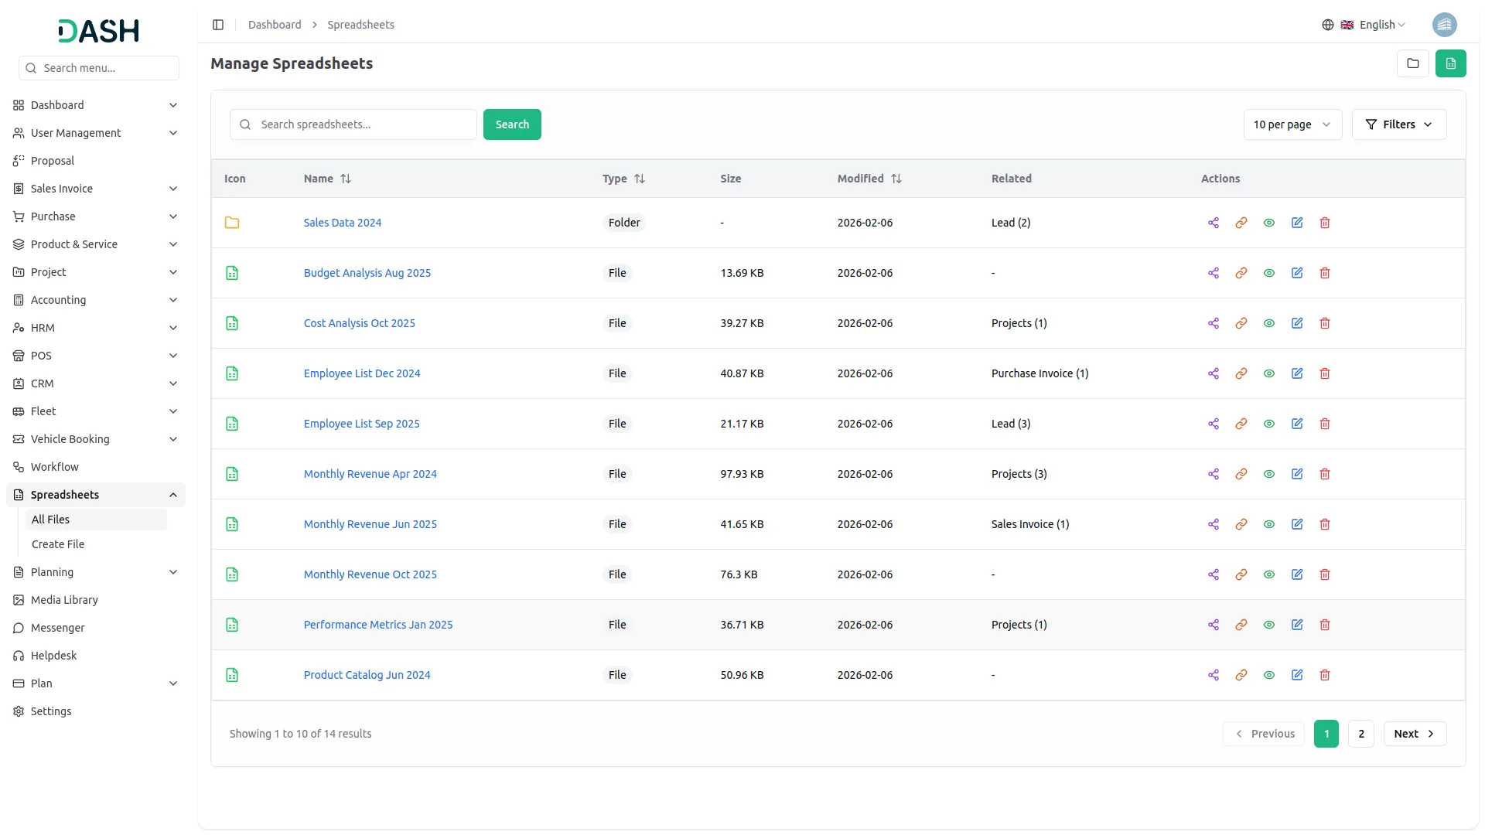Share Product Catalog Jun 2024 via share icon
The image size is (1485, 835).
click(x=1213, y=675)
